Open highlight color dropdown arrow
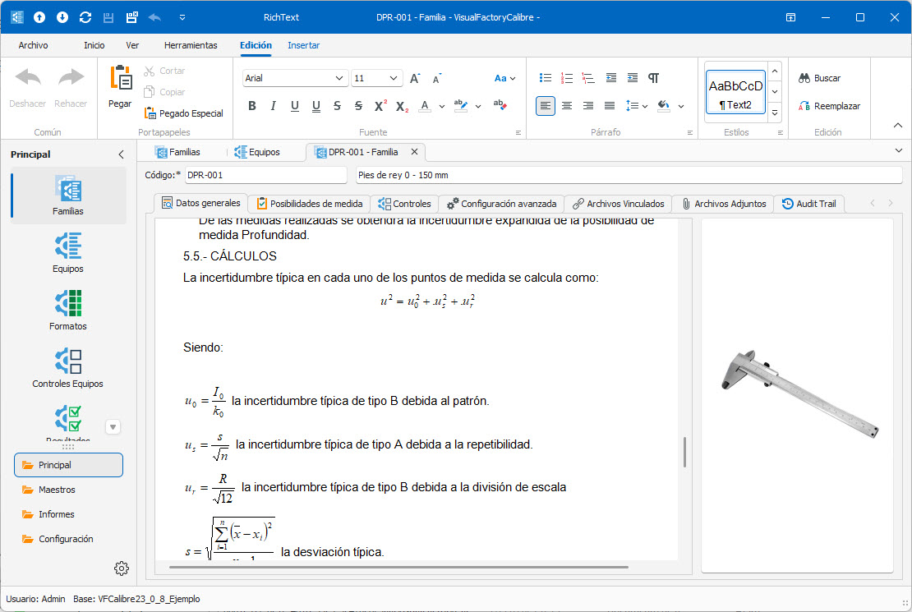Screen dimensions: 912x612 point(478,107)
